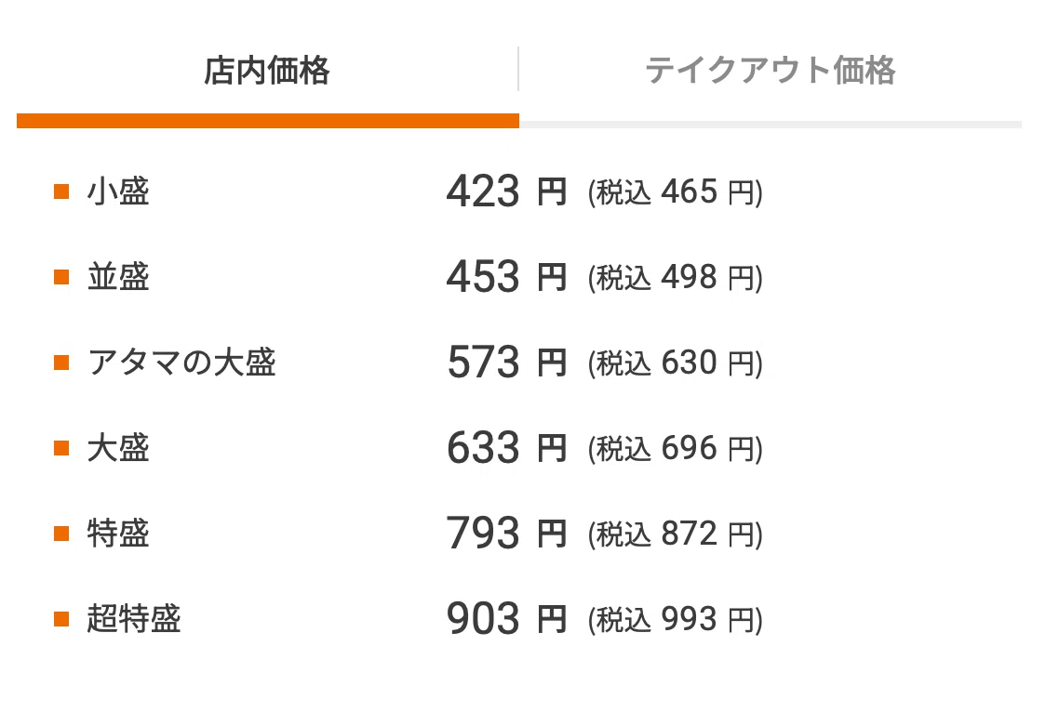
Task: Click the 超特盛 size label
Action: (134, 620)
